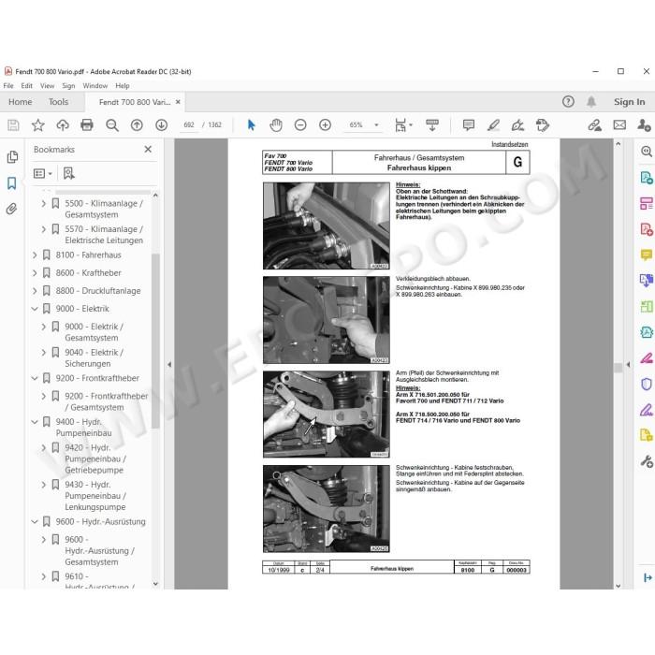
Task: Open notifications bell icon
Action: click(x=591, y=101)
